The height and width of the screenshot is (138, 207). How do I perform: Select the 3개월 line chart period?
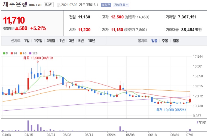(x=51, y=41)
